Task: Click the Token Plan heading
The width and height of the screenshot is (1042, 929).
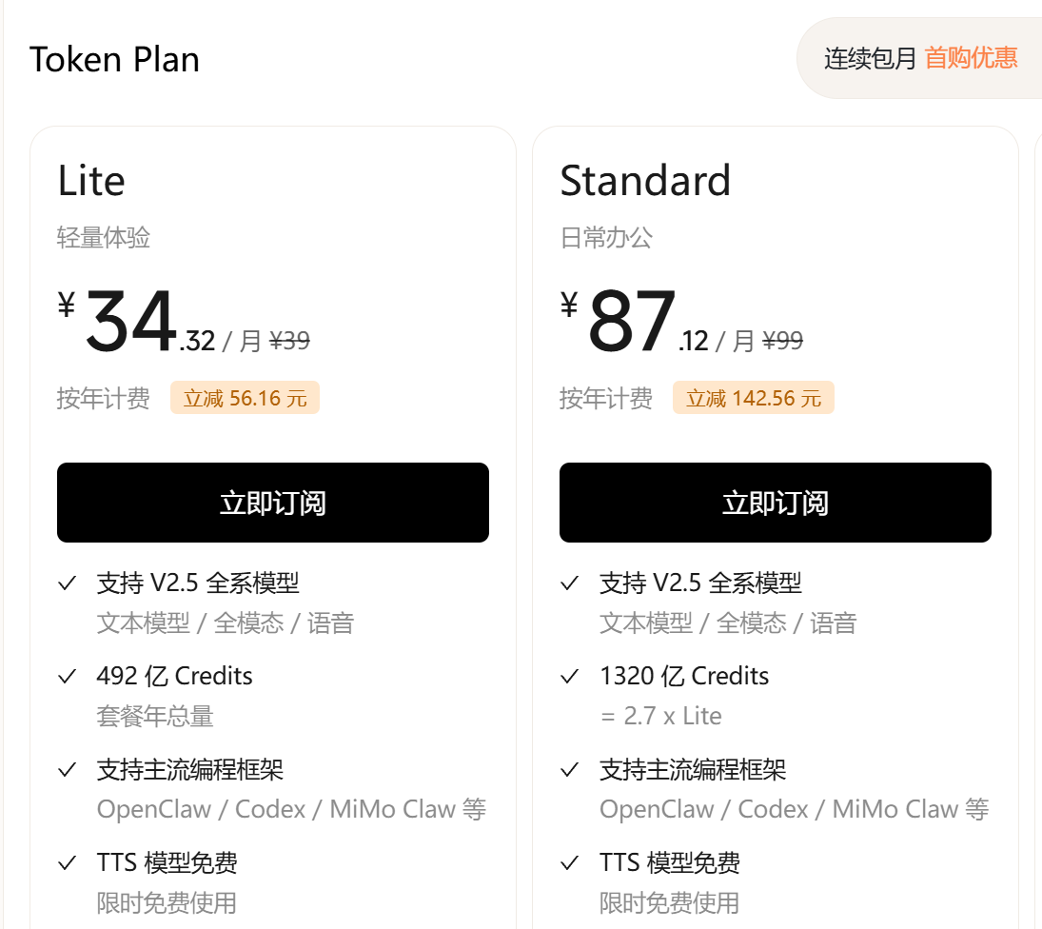Action: [x=114, y=60]
